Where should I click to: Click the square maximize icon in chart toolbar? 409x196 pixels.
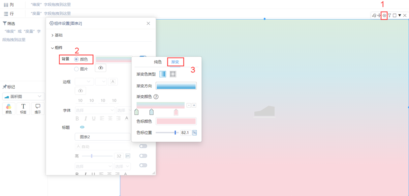395,16
